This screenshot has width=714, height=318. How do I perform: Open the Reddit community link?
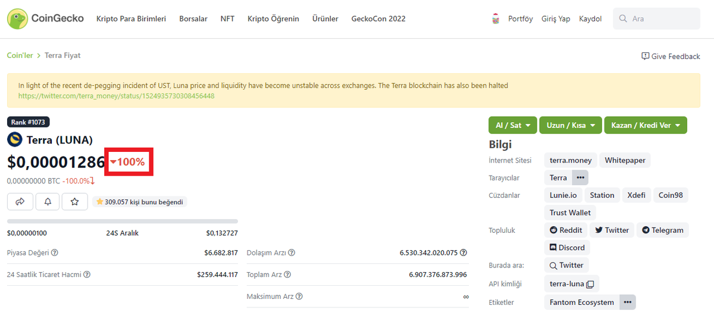click(x=566, y=230)
